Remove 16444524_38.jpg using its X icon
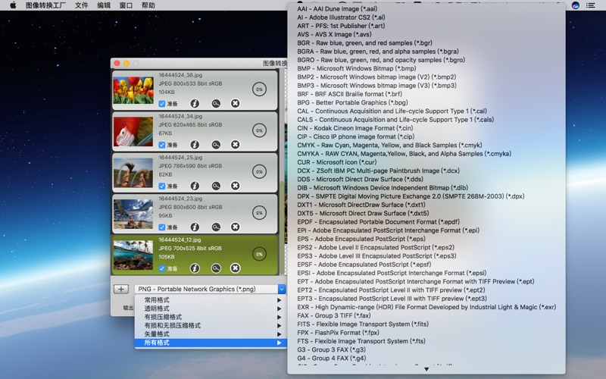Screen dimensions: 606x379 tap(235, 103)
